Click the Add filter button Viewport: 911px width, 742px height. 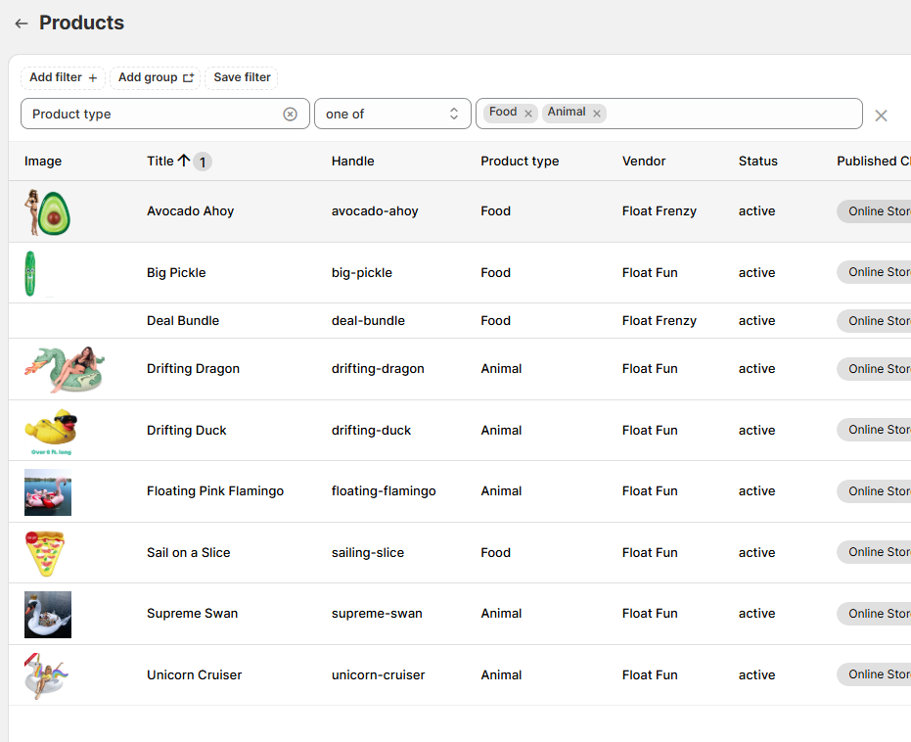[x=63, y=77]
